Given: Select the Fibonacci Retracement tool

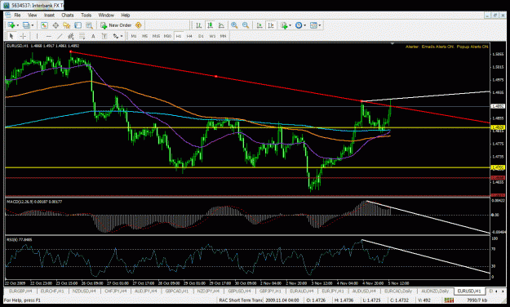Looking at the screenshot, I should point(82,36).
